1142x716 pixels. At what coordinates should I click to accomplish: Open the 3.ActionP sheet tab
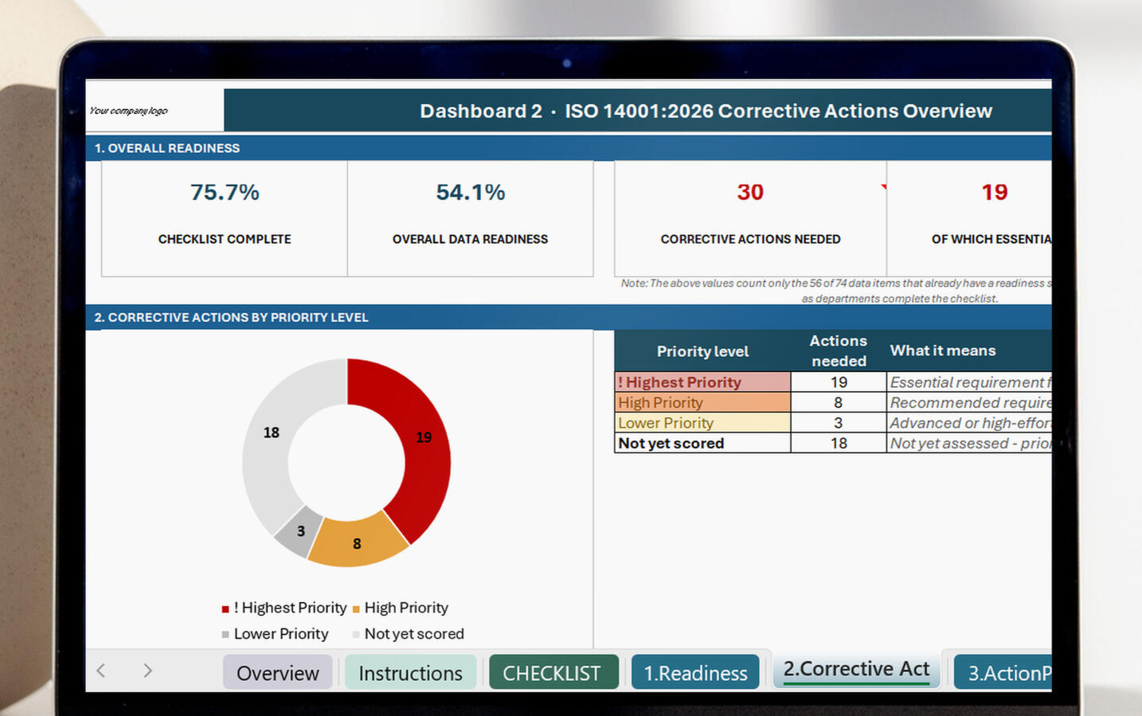1003,672
